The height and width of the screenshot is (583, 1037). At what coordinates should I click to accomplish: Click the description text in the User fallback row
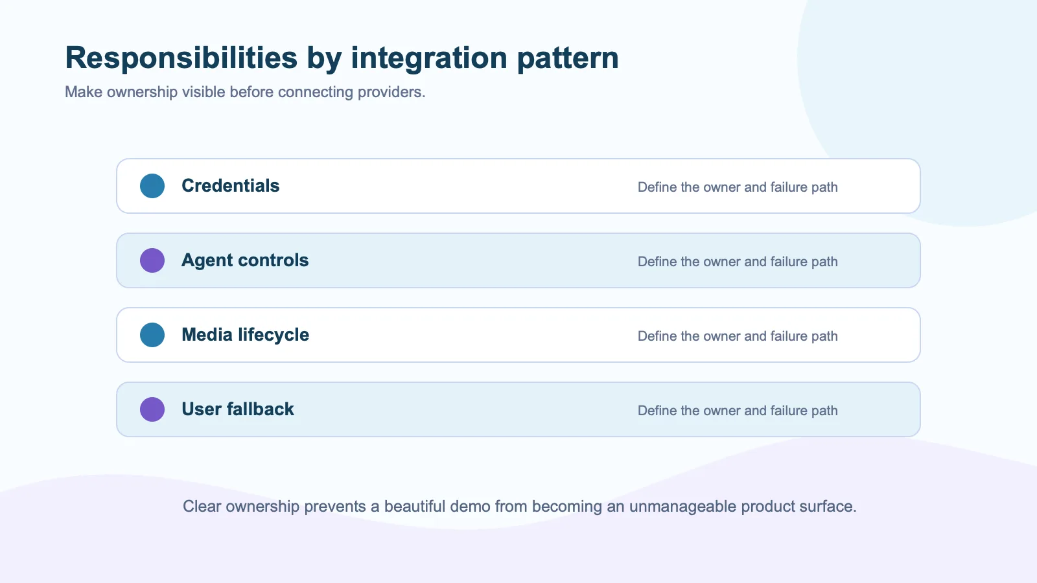point(738,411)
